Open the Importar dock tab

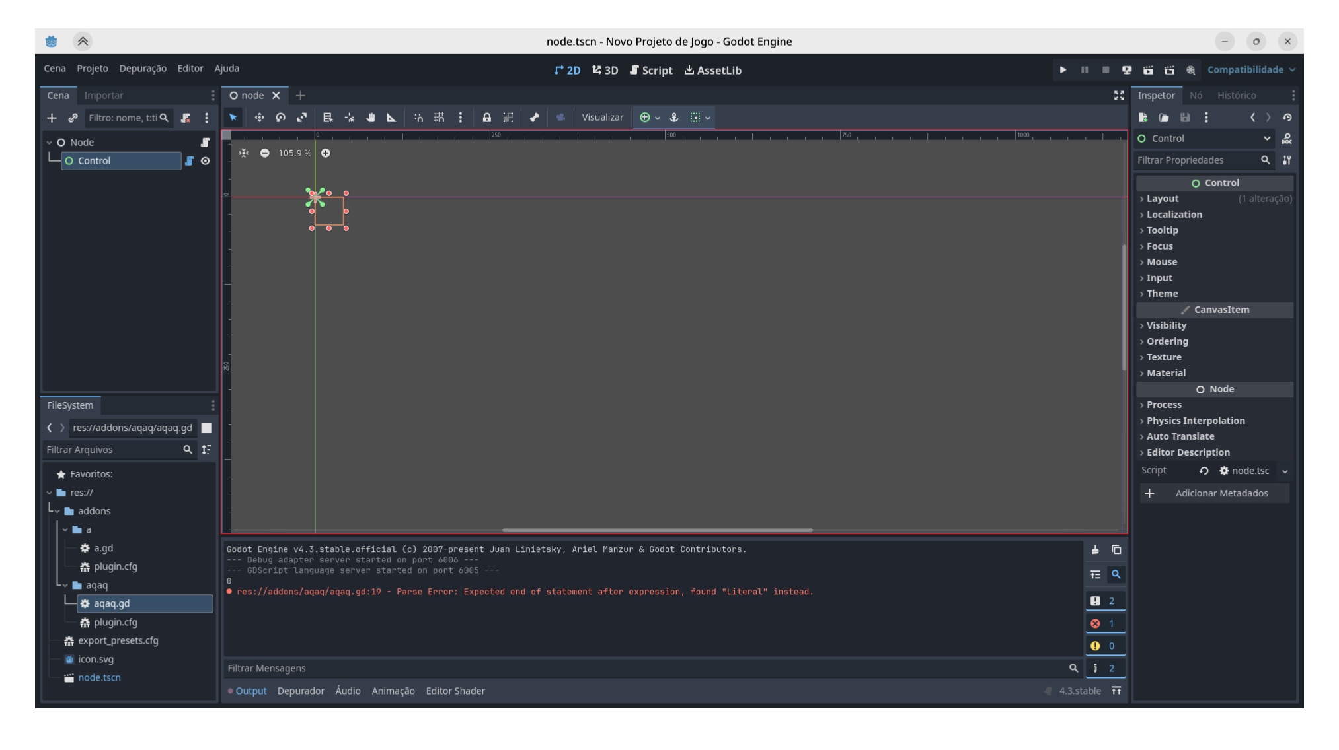[x=103, y=96]
